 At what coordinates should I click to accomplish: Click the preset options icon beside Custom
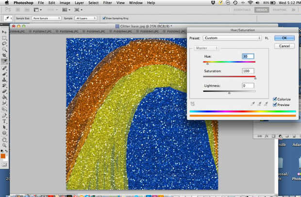(x=267, y=37)
